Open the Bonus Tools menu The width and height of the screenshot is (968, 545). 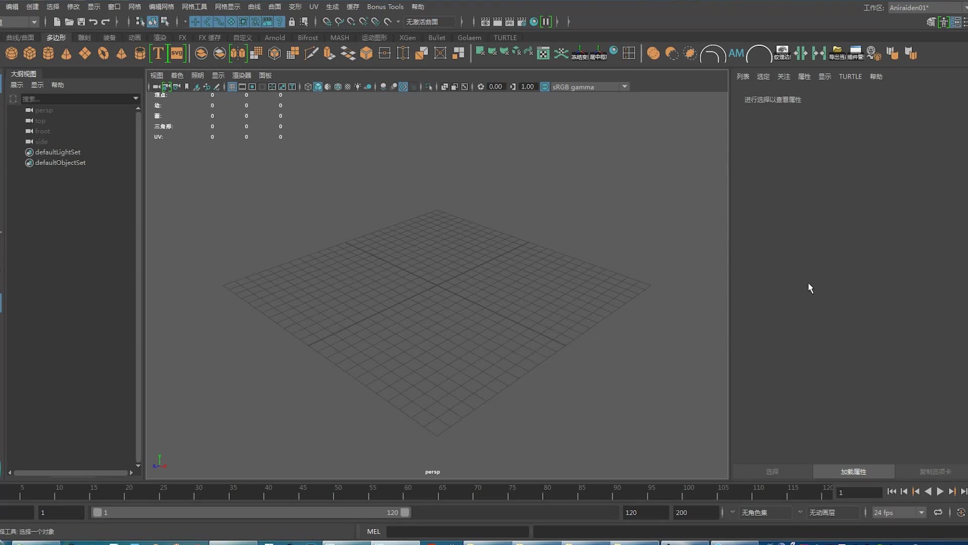[x=385, y=7]
